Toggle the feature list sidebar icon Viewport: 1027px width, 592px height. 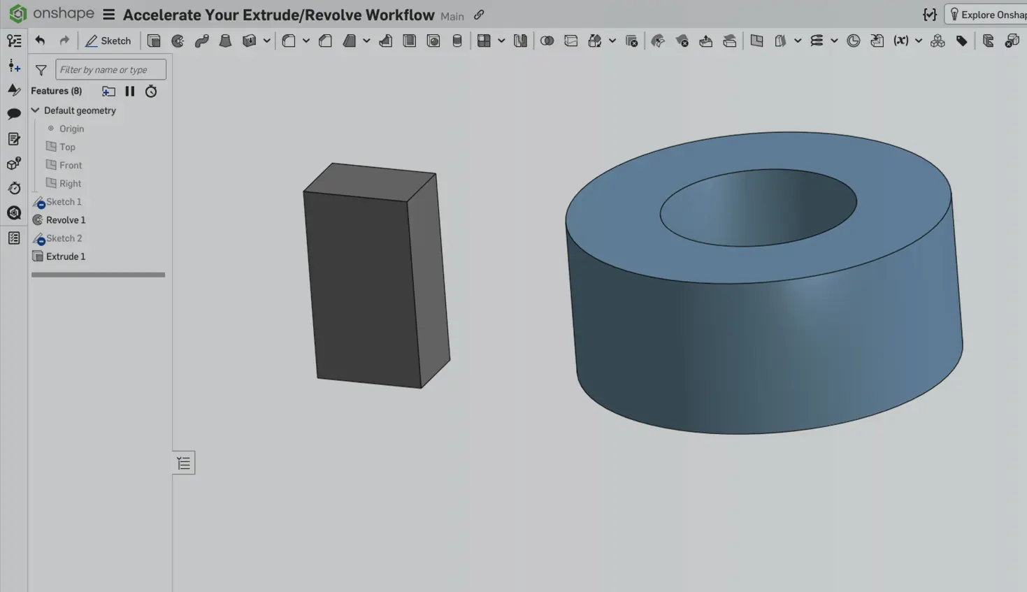pyautogui.click(x=14, y=41)
